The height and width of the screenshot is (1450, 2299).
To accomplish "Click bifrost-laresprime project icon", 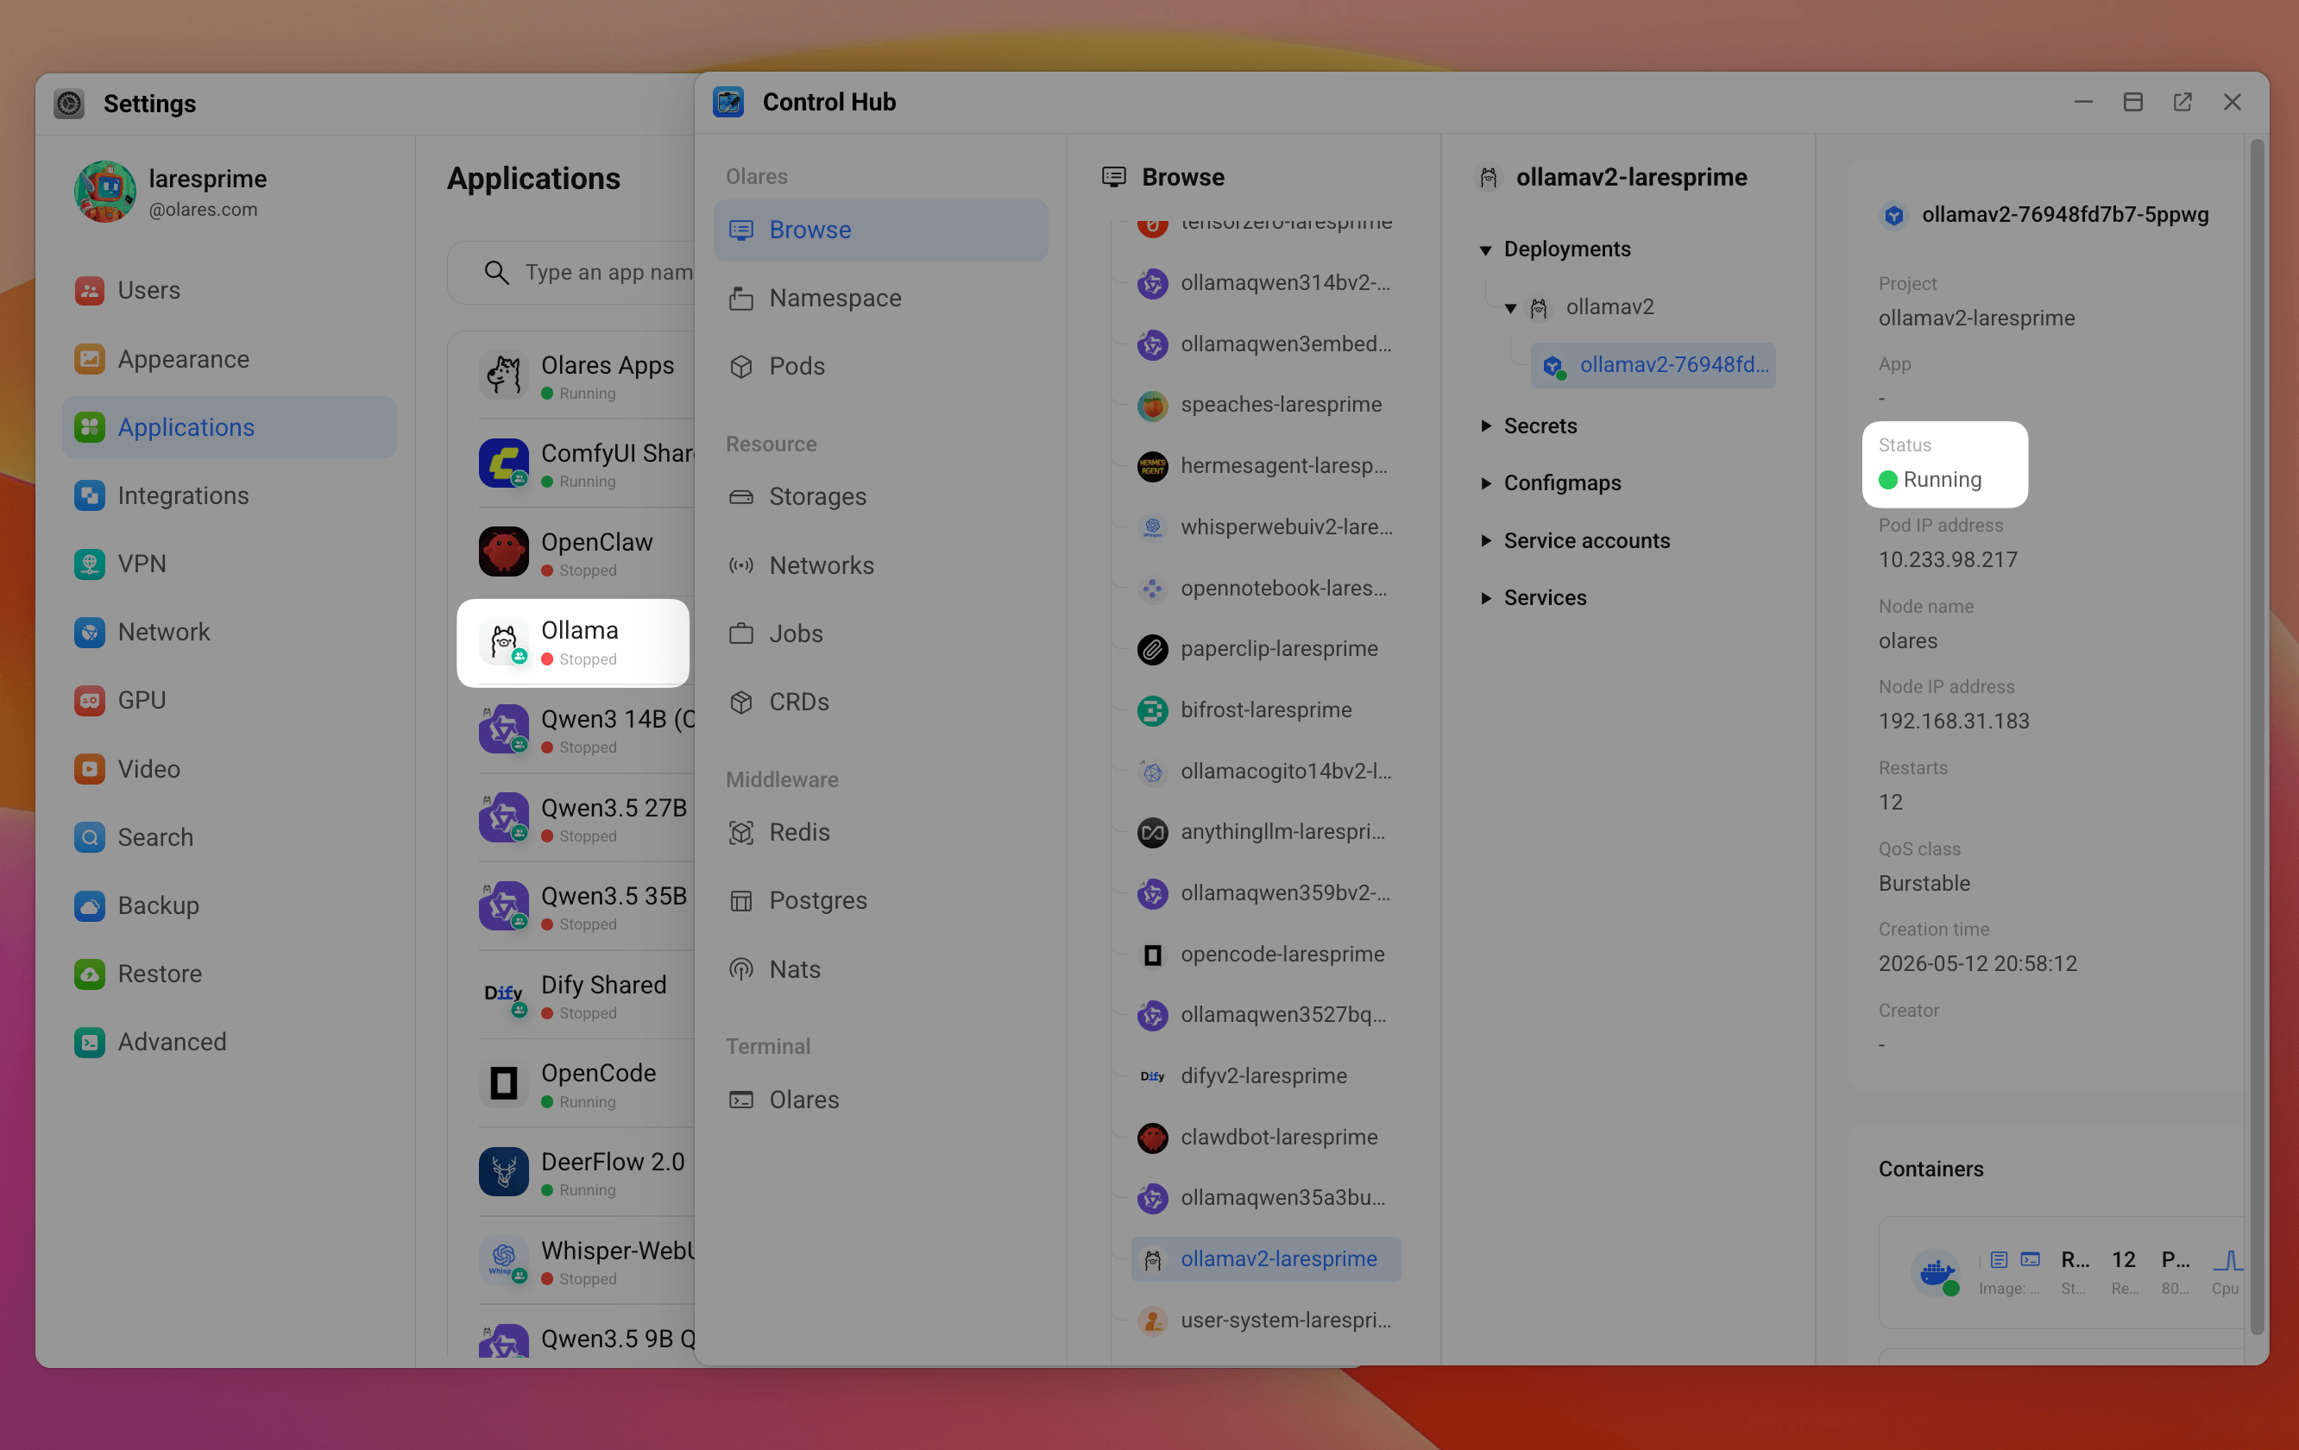I will (x=1152, y=711).
